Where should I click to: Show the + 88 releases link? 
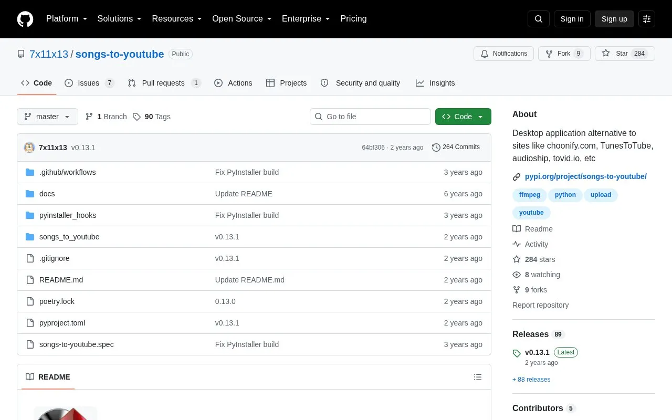531,380
